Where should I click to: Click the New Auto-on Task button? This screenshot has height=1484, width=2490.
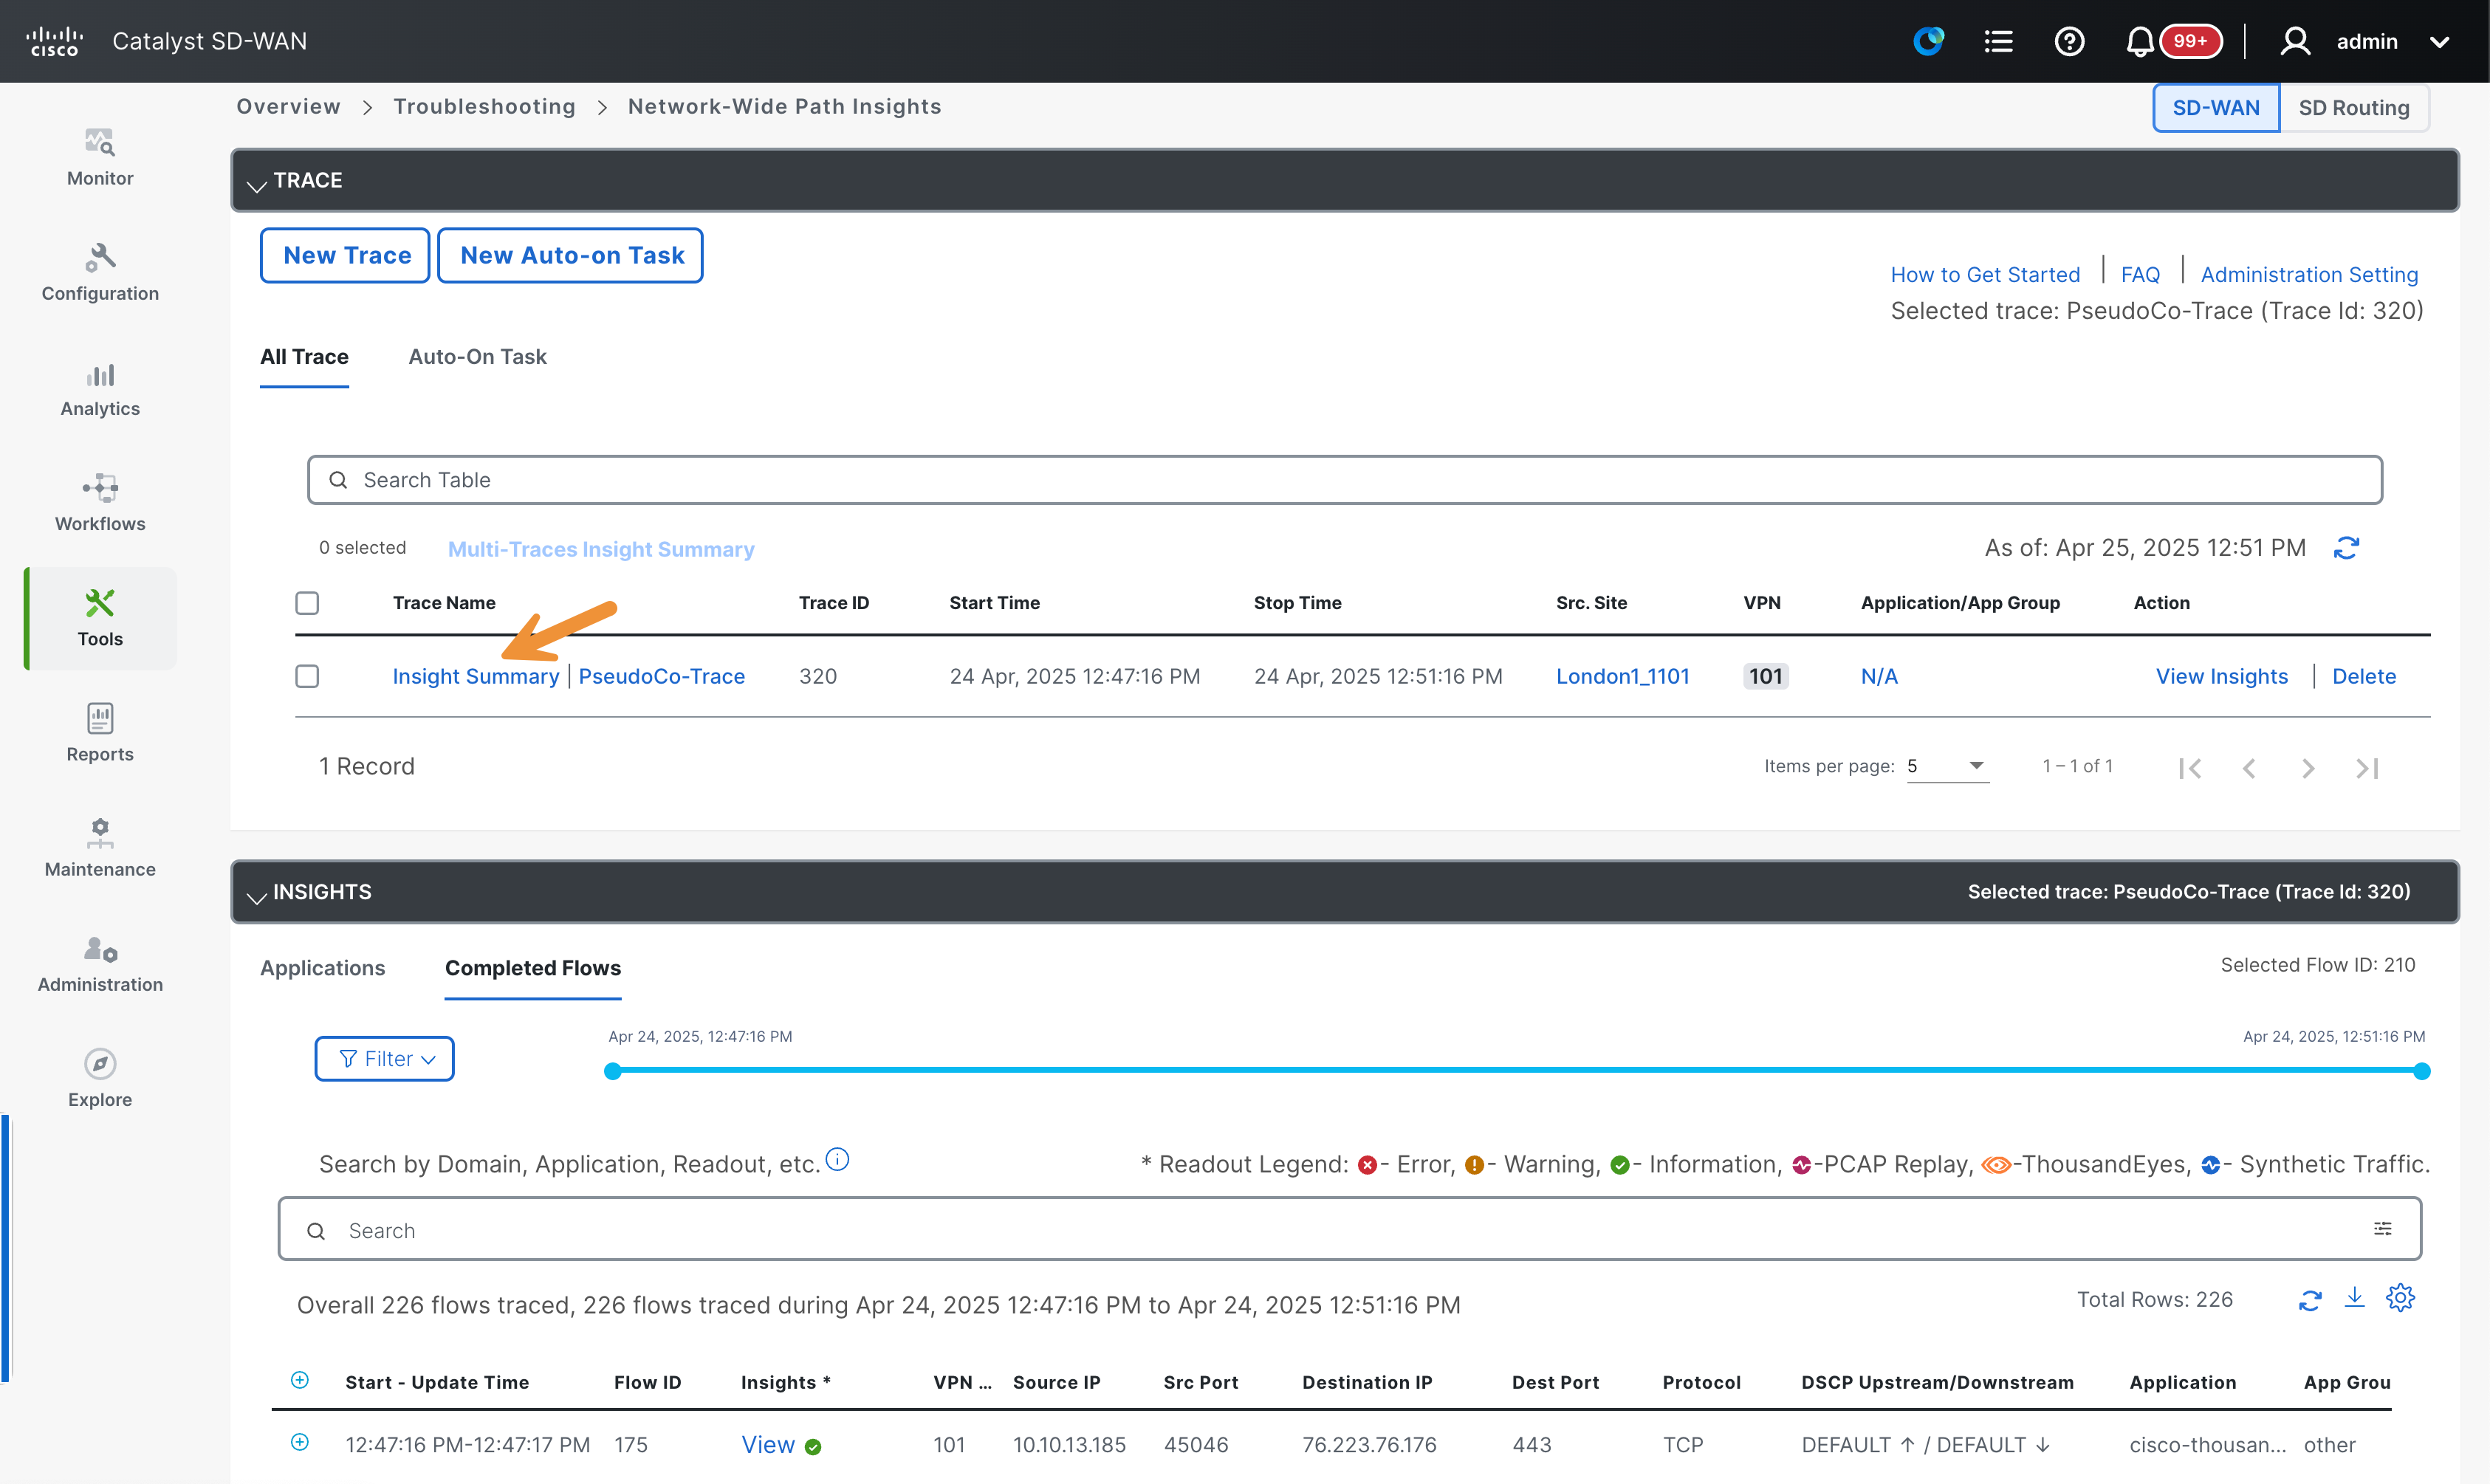pyautogui.click(x=571, y=256)
